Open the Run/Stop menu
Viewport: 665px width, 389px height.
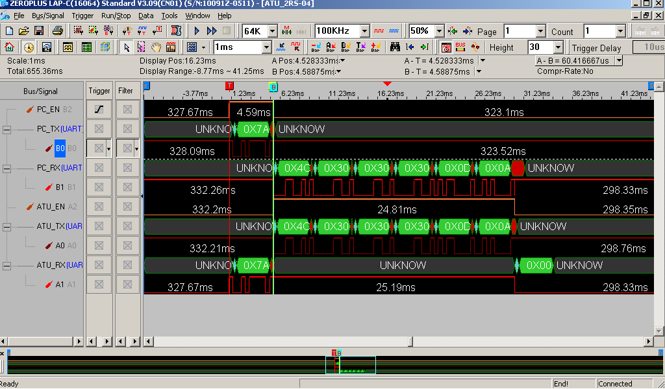pos(116,16)
